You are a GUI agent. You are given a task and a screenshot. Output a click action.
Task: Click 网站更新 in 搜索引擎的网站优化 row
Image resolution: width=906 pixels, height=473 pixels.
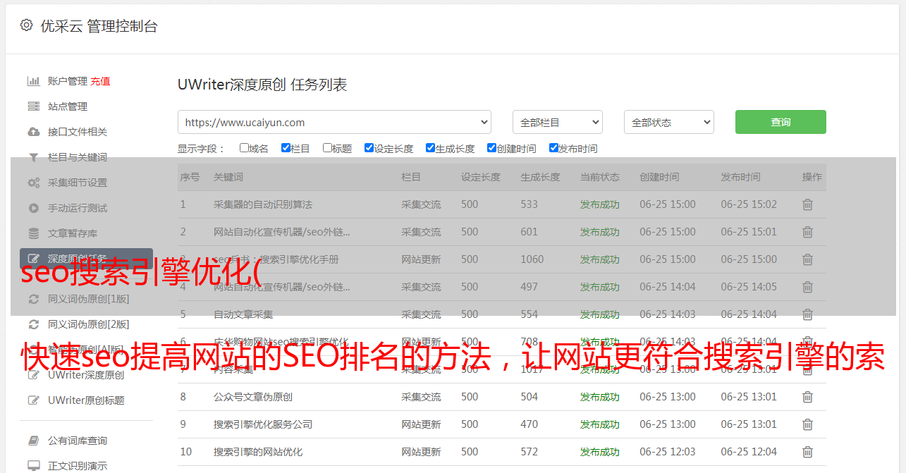421,452
